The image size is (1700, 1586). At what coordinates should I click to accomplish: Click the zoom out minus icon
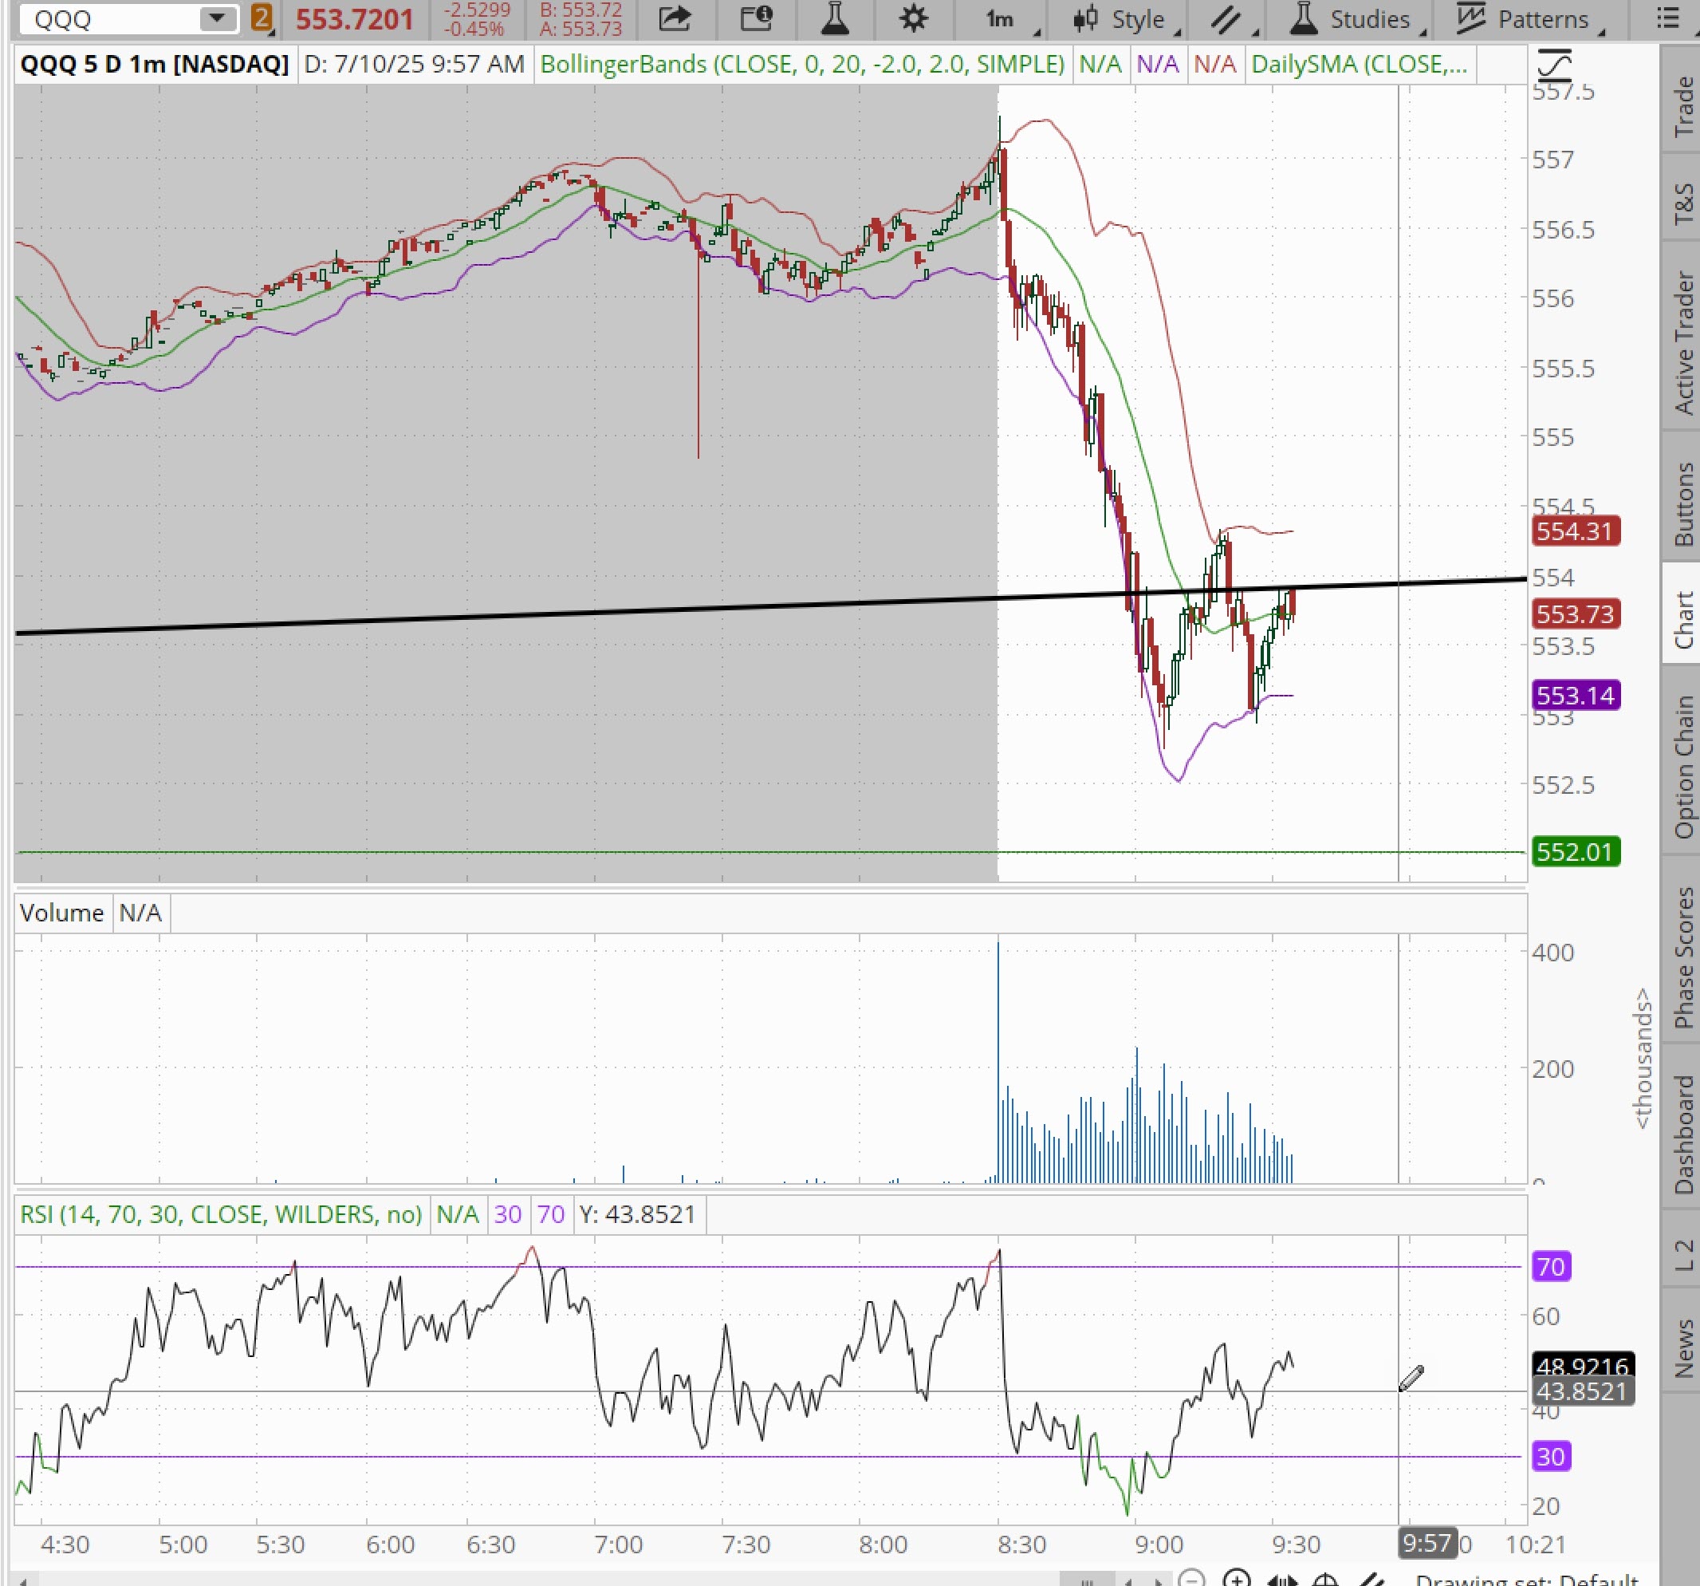pyautogui.click(x=1192, y=1578)
